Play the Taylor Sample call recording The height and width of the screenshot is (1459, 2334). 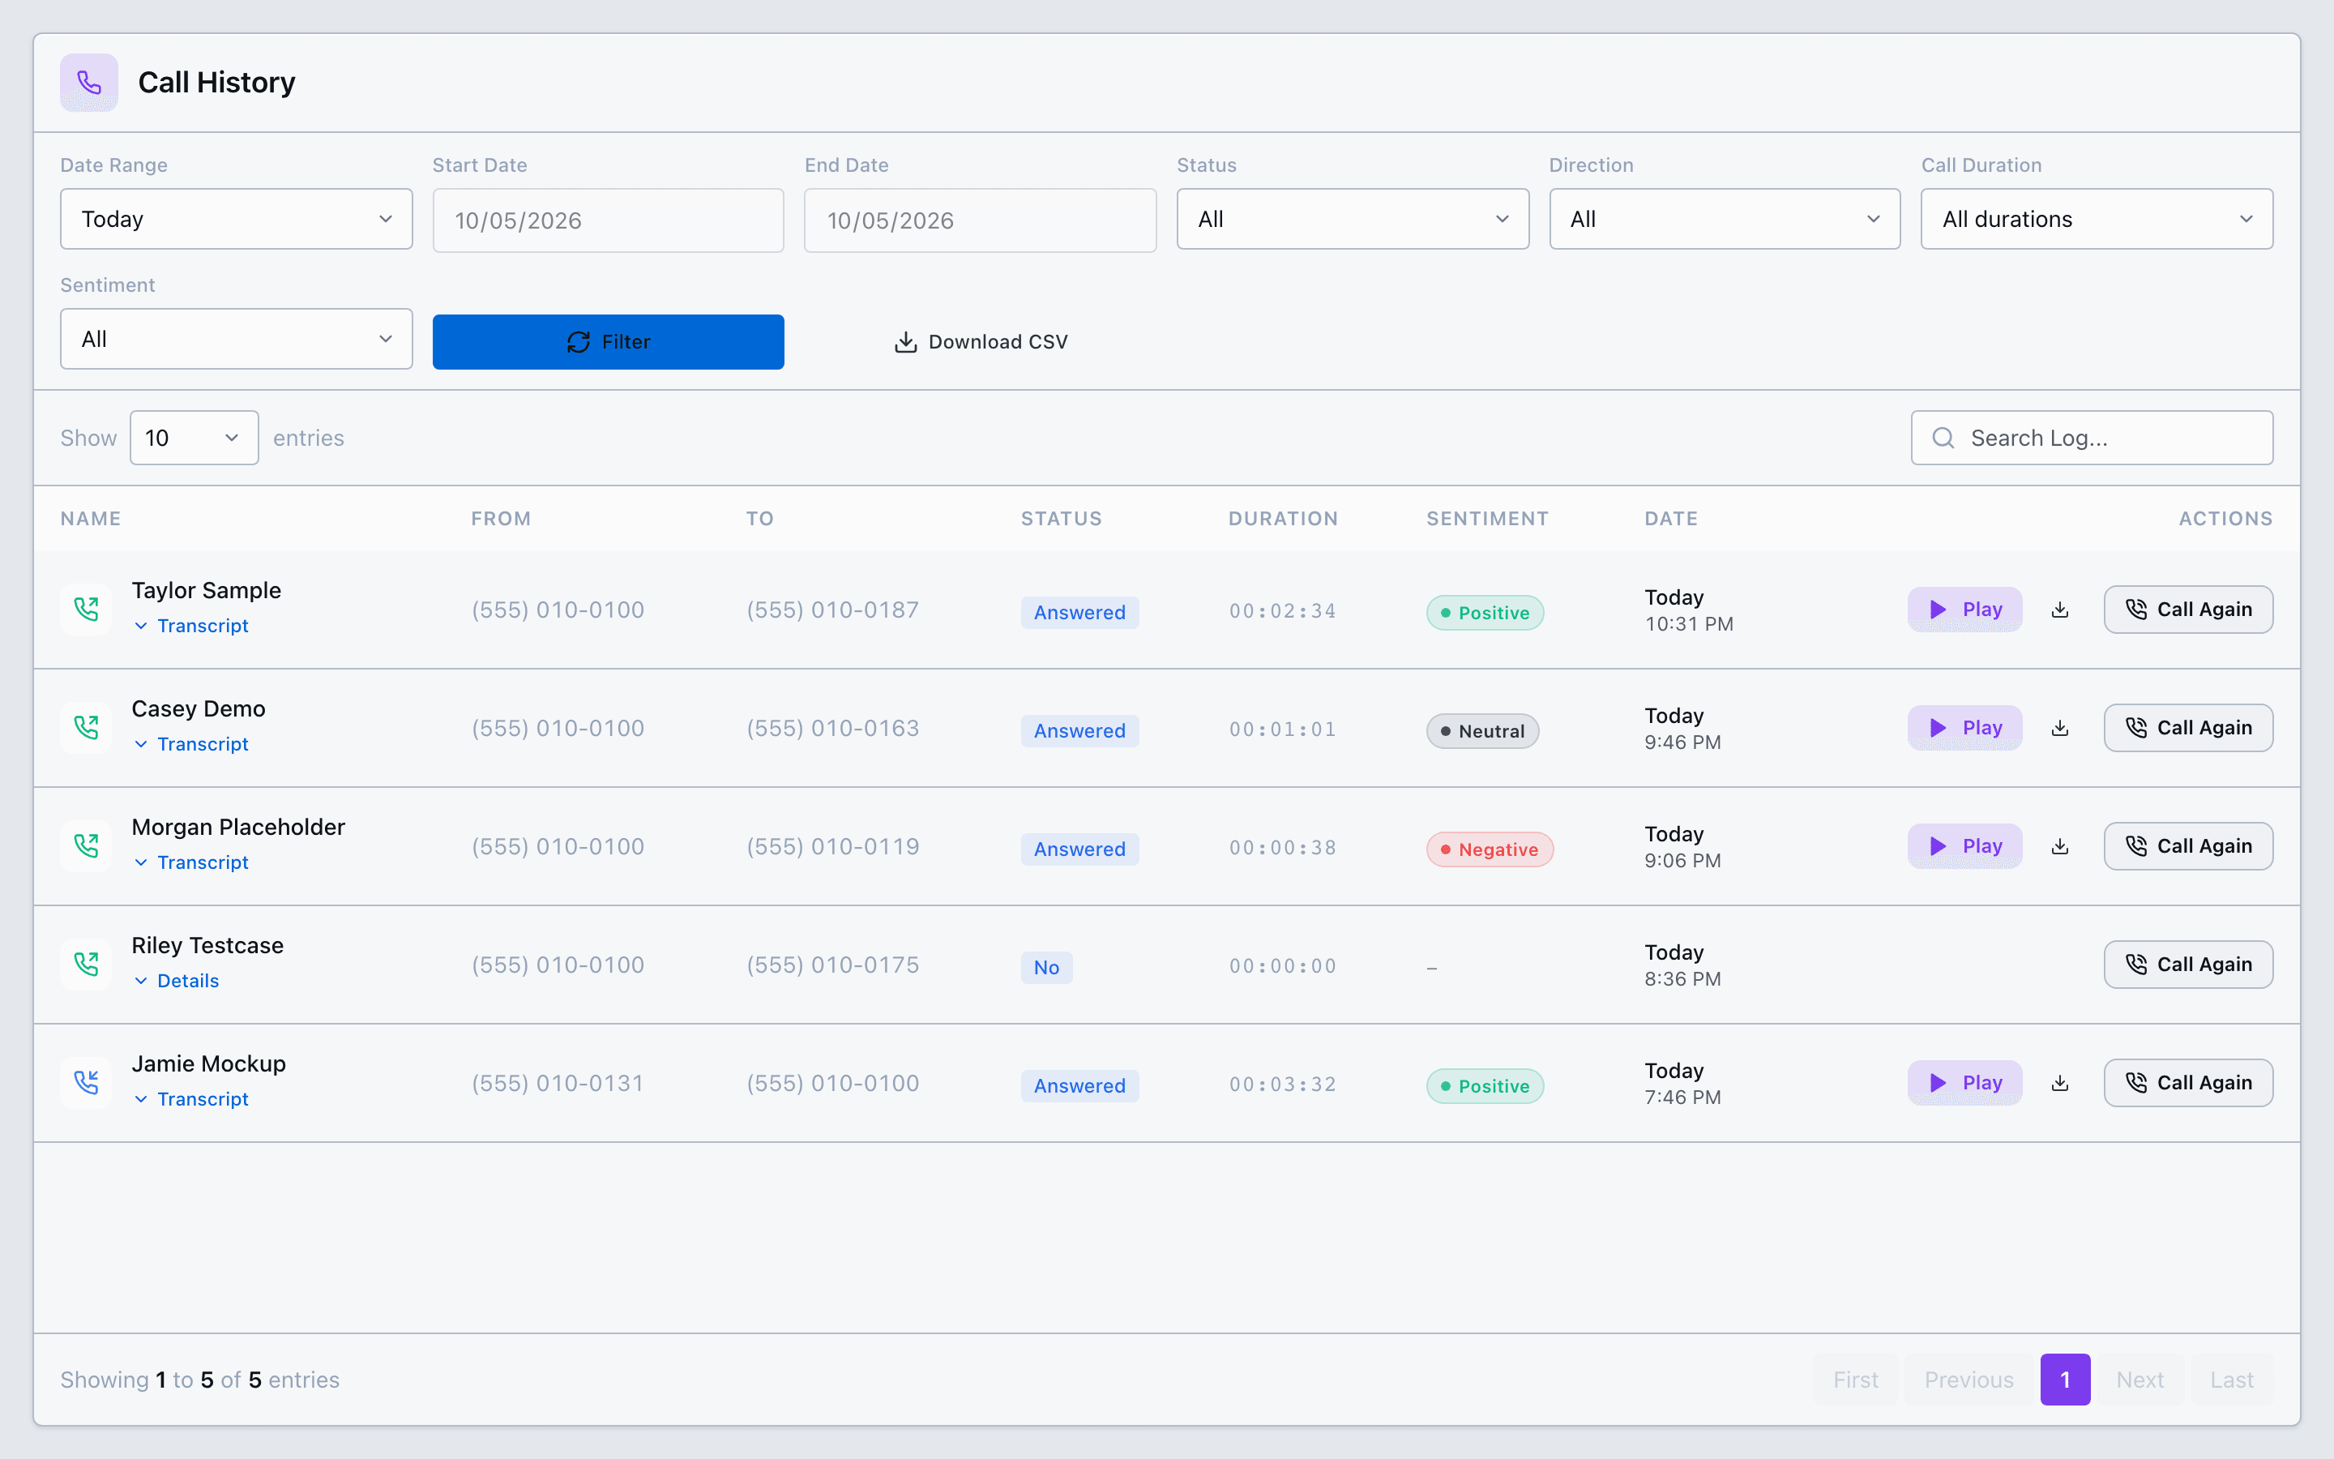(1964, 610)
